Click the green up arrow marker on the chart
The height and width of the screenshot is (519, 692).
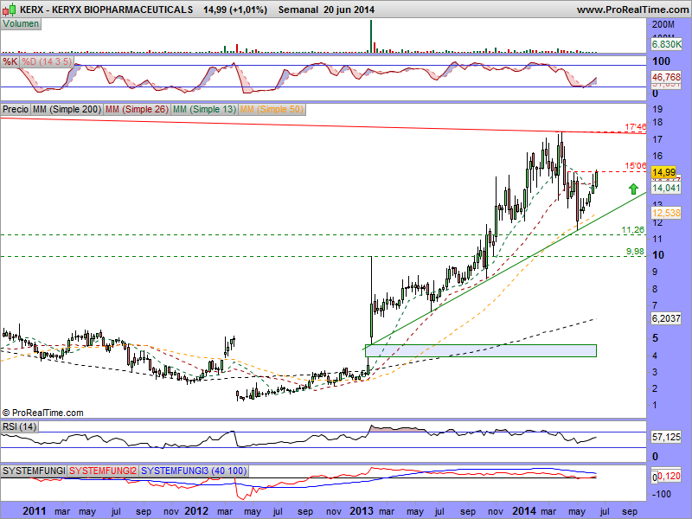point(633,189)
